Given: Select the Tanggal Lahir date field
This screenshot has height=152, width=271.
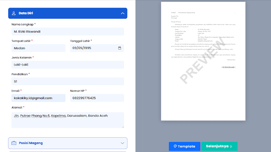Looking at the screenshot, I should pyautogui.click(x=97, y=48).
